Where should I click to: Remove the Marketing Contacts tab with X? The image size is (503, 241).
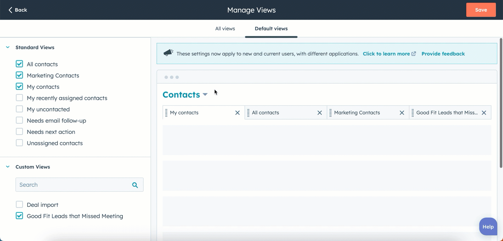point(402,113)
